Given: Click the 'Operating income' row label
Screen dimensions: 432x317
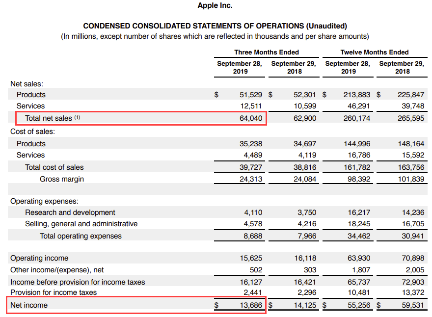Looking at the screenshot, I should [39, 258].
